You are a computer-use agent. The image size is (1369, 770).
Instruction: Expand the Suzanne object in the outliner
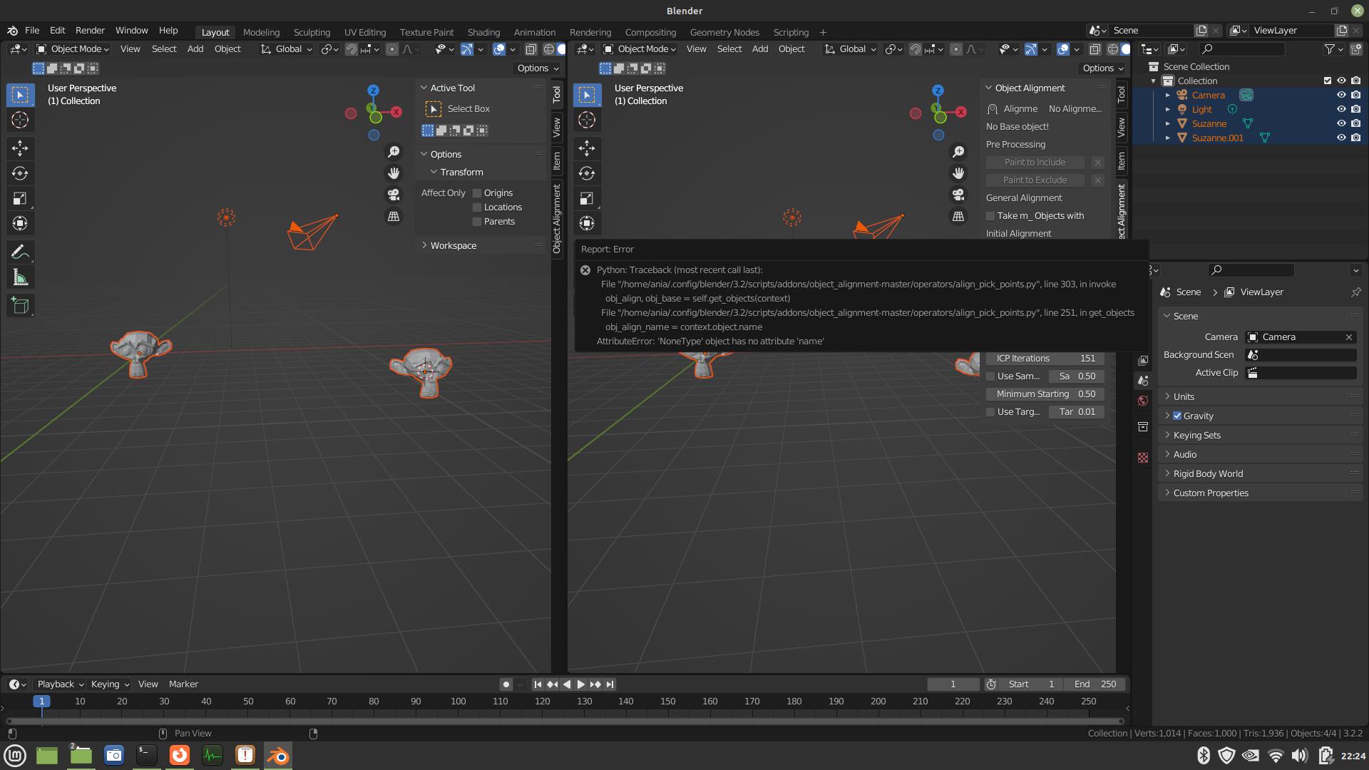point(1168,123)
